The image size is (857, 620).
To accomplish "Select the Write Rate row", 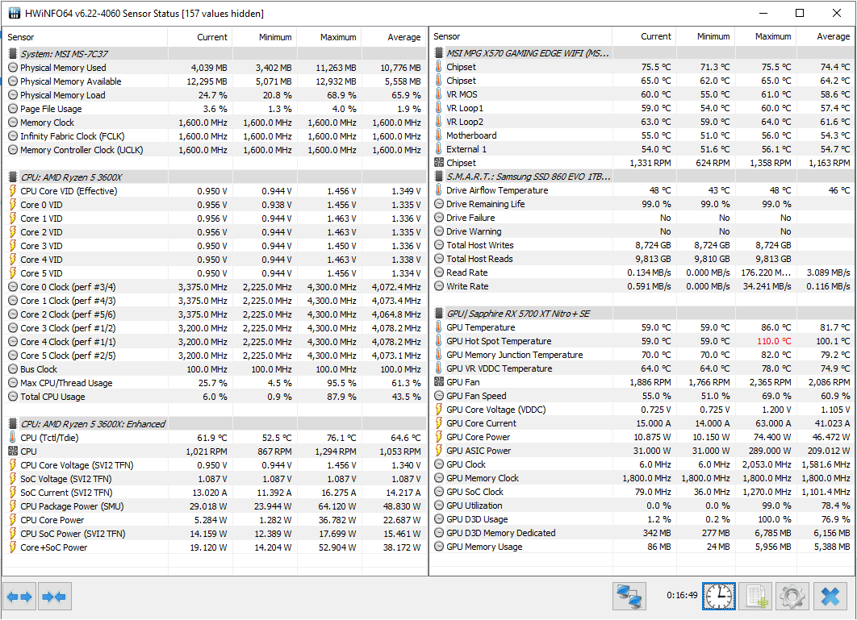I will tap(642, 286).
